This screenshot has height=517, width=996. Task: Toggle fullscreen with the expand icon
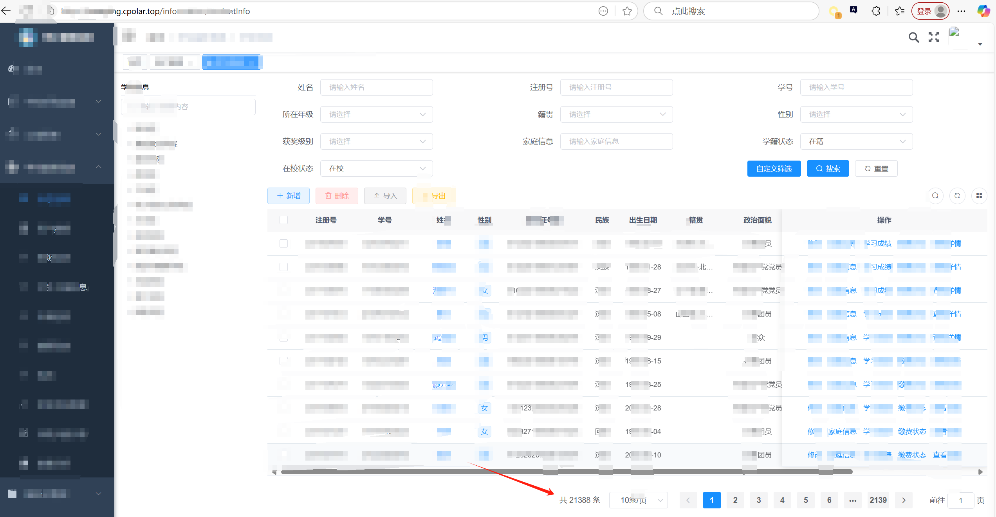934,37
